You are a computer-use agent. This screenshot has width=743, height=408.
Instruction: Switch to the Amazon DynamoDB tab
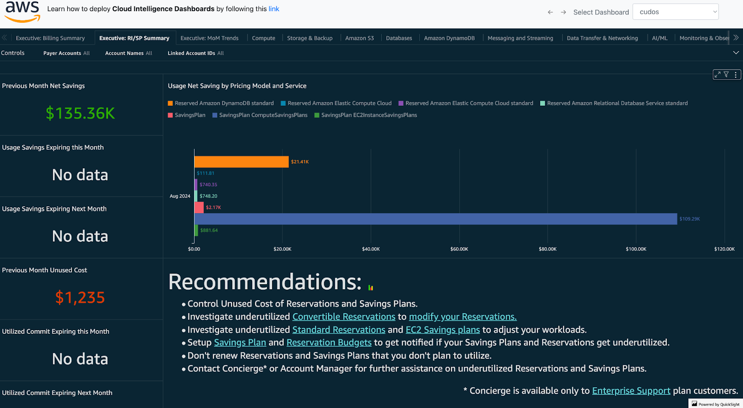pos(449,38)
